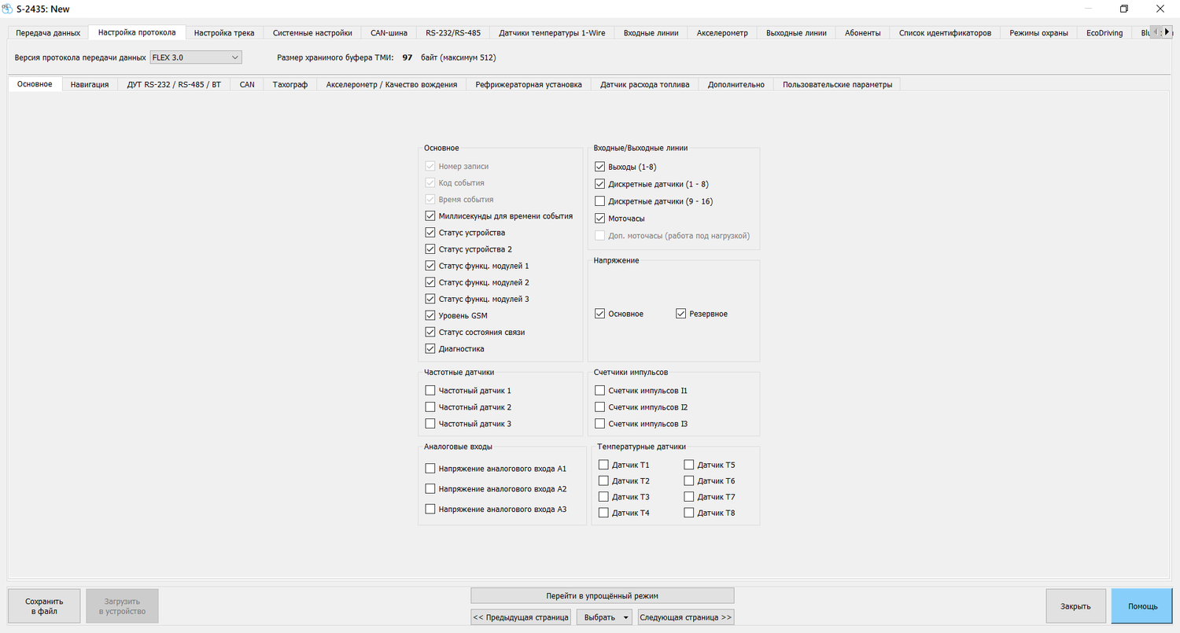Open Рефрижераторная установка sub-tab

pyautogui.click(x=529, y=84)
